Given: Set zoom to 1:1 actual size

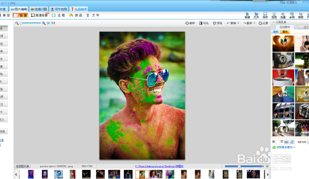Looking at the screenshot, I should [53, 23].
